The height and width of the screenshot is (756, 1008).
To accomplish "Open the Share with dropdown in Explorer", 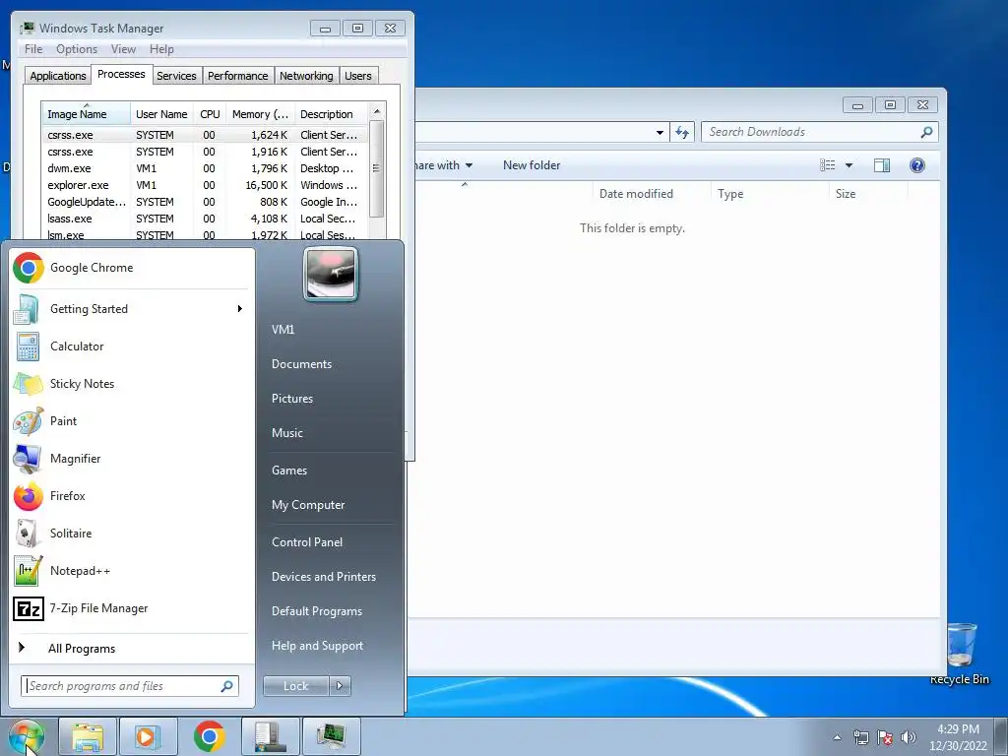I will coord(444,165).
